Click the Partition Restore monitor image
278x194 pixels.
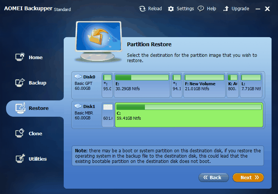(98, 42)
